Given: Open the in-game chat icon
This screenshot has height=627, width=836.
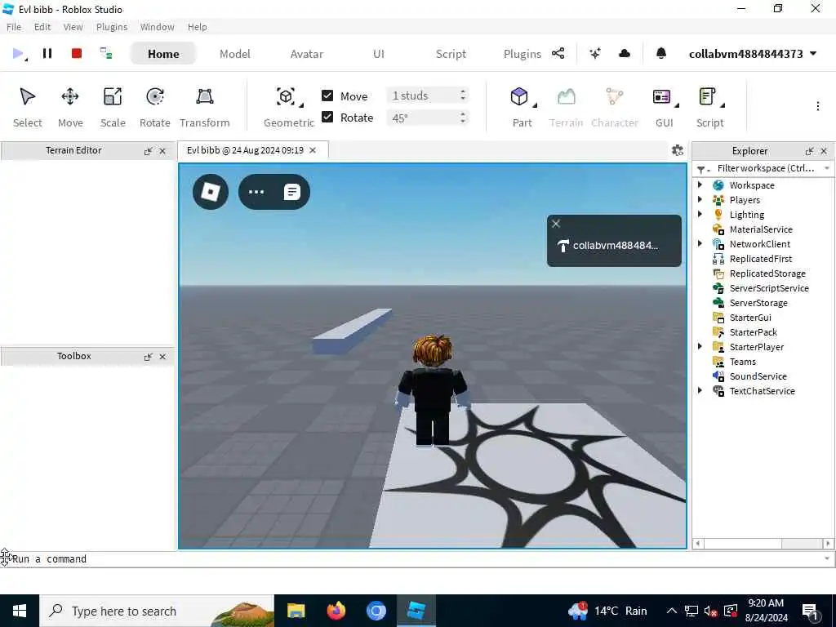Looking at the screenshot, I should 292,192.
